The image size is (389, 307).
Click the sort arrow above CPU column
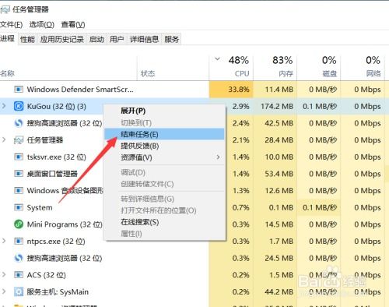click(x=217, y=59)
